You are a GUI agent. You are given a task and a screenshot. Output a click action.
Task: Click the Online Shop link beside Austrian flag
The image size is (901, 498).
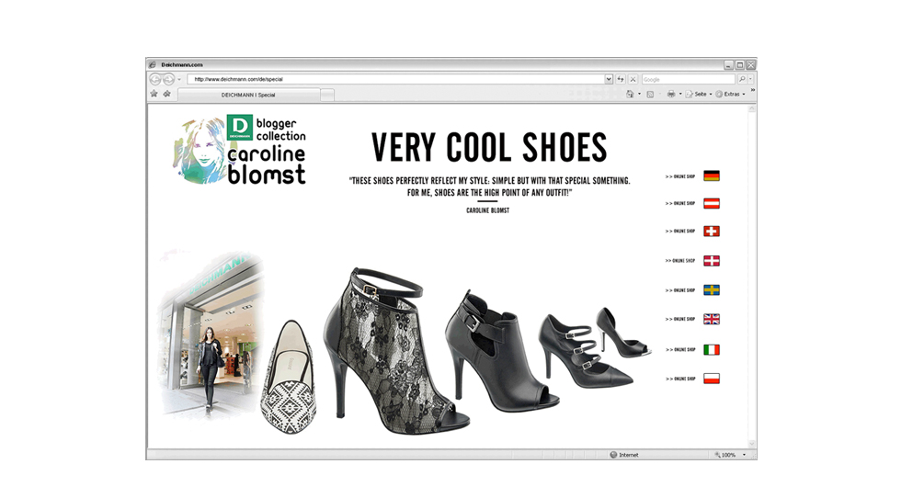(680, 203)
